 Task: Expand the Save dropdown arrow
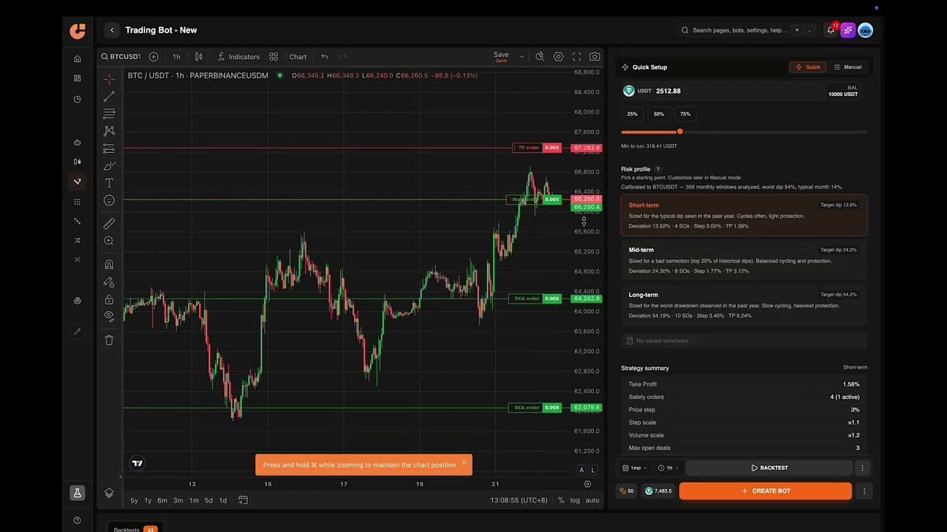pyautogui.click(x=522, y=56)
